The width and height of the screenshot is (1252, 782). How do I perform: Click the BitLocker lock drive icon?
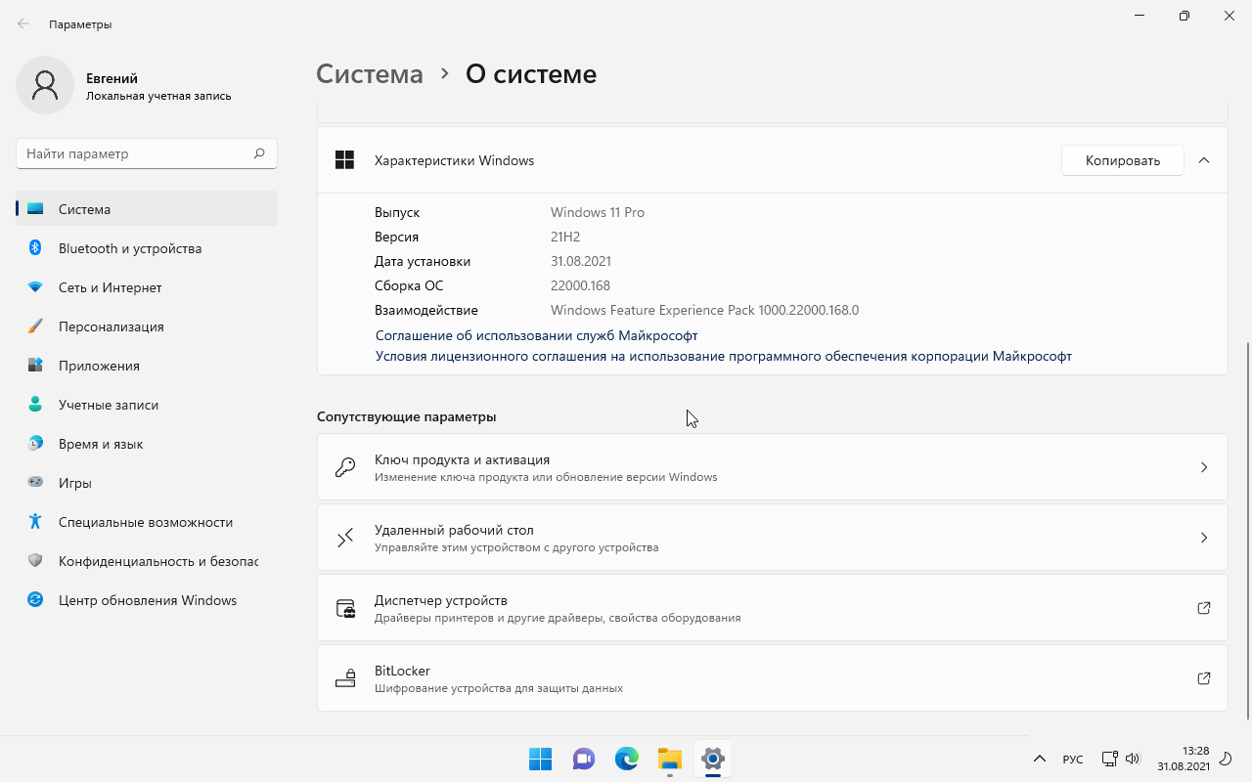(345, 678)
